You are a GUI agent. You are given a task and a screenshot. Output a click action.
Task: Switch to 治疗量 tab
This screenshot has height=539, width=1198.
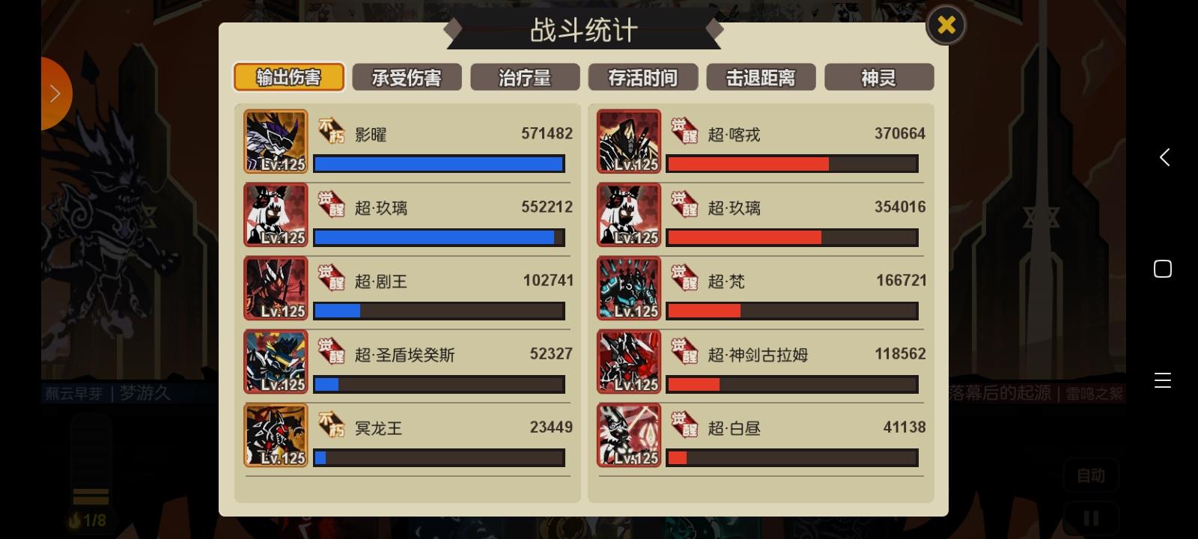point(525,77)
